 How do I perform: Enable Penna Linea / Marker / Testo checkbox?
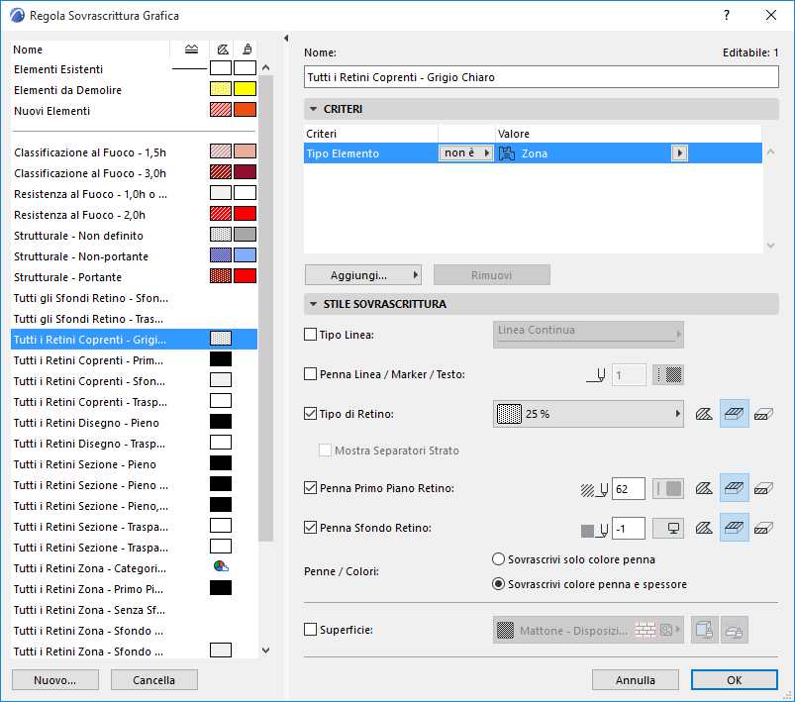(x=310, y=374)
